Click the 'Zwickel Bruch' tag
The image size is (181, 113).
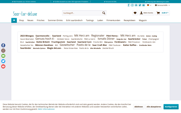(108, 48)
